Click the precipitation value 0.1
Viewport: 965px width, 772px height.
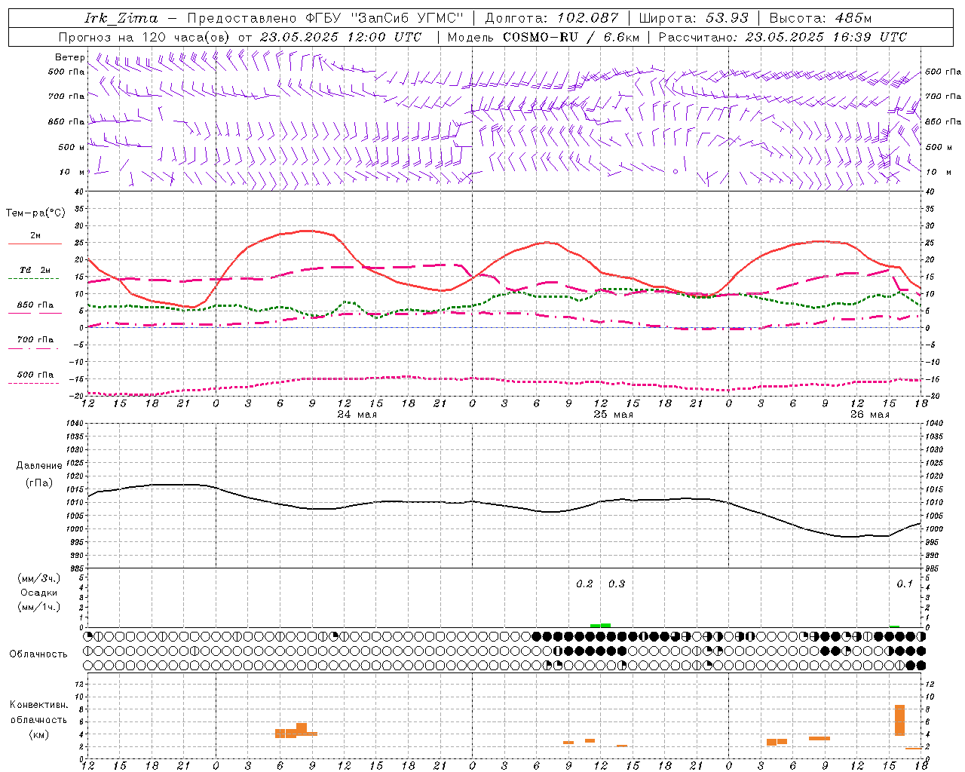905,584
